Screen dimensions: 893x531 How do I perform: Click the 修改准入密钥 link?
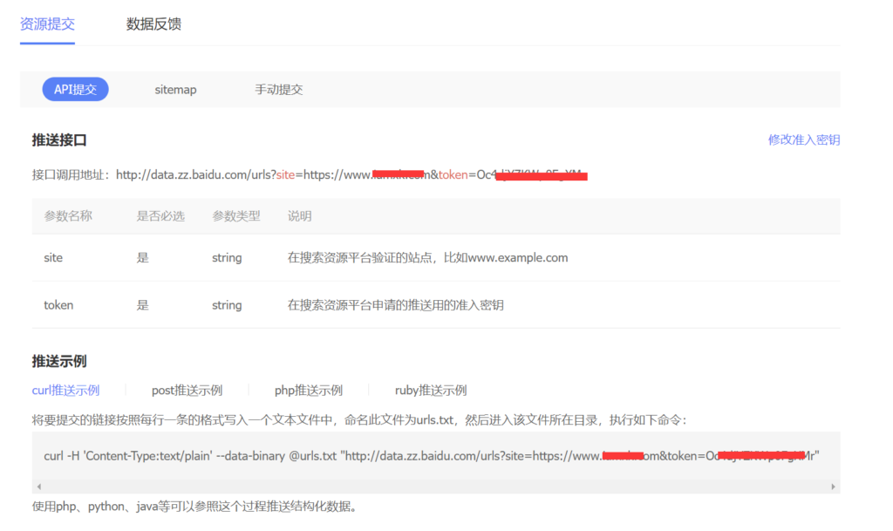click(x=803, y=140)
